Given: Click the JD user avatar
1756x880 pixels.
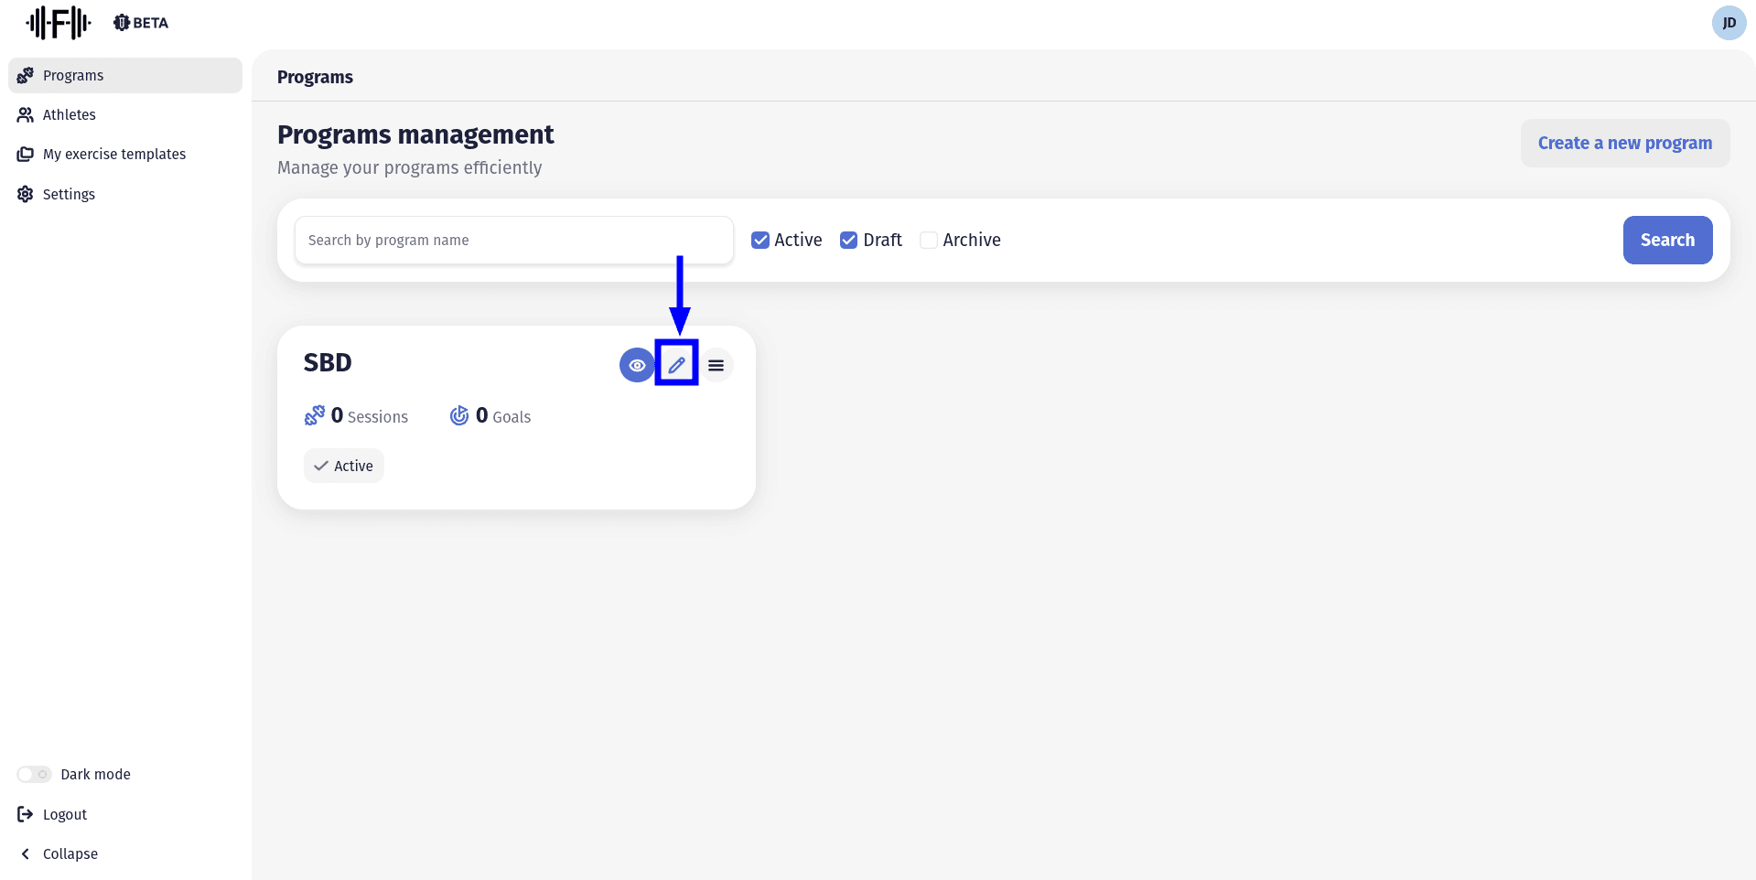Looking at the screenshot, I should click(x=1729, y=23).
